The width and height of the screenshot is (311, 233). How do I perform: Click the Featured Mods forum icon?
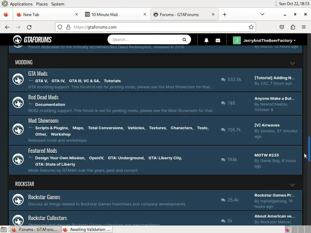[18, 159]
